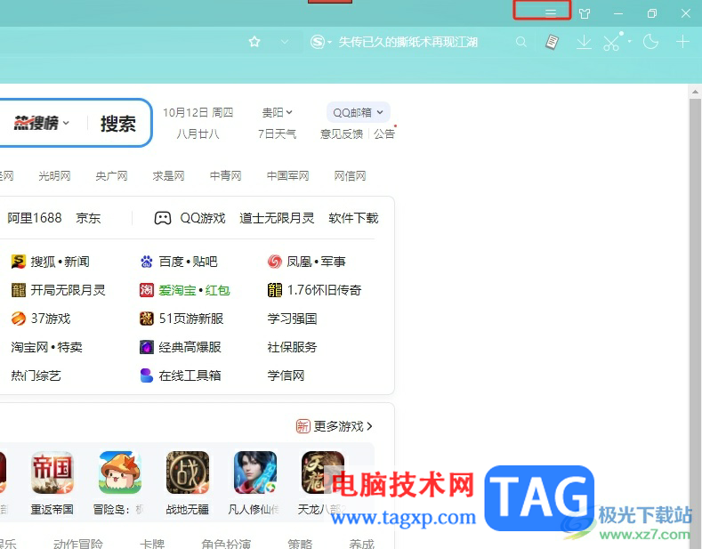The height and width of the screenshot is (549, 702).
Task: Add a toolbar extension with plus icon
Action: click(682, 42)
